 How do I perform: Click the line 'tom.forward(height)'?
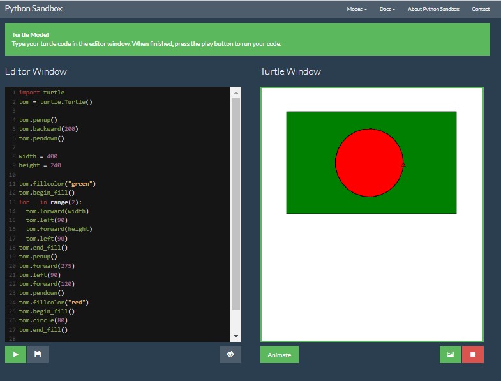click(59, 229)
